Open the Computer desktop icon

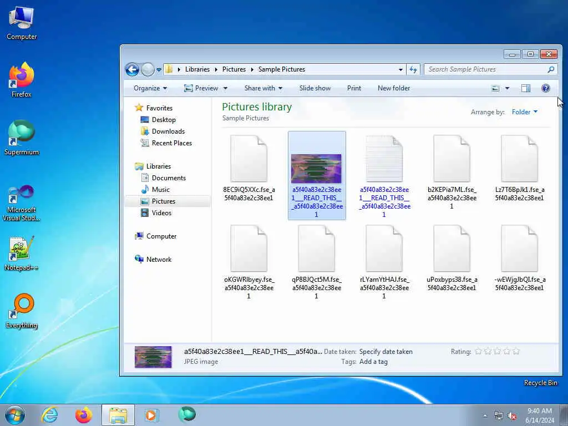coord(22,23)
